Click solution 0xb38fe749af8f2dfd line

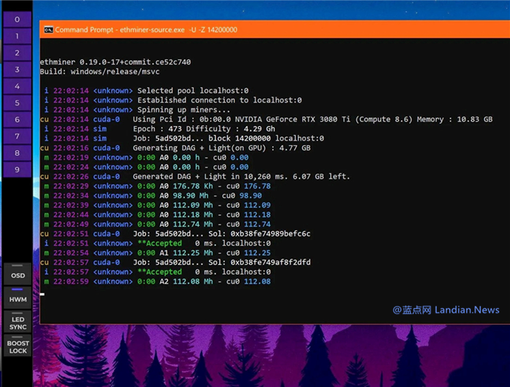[175, 262]
